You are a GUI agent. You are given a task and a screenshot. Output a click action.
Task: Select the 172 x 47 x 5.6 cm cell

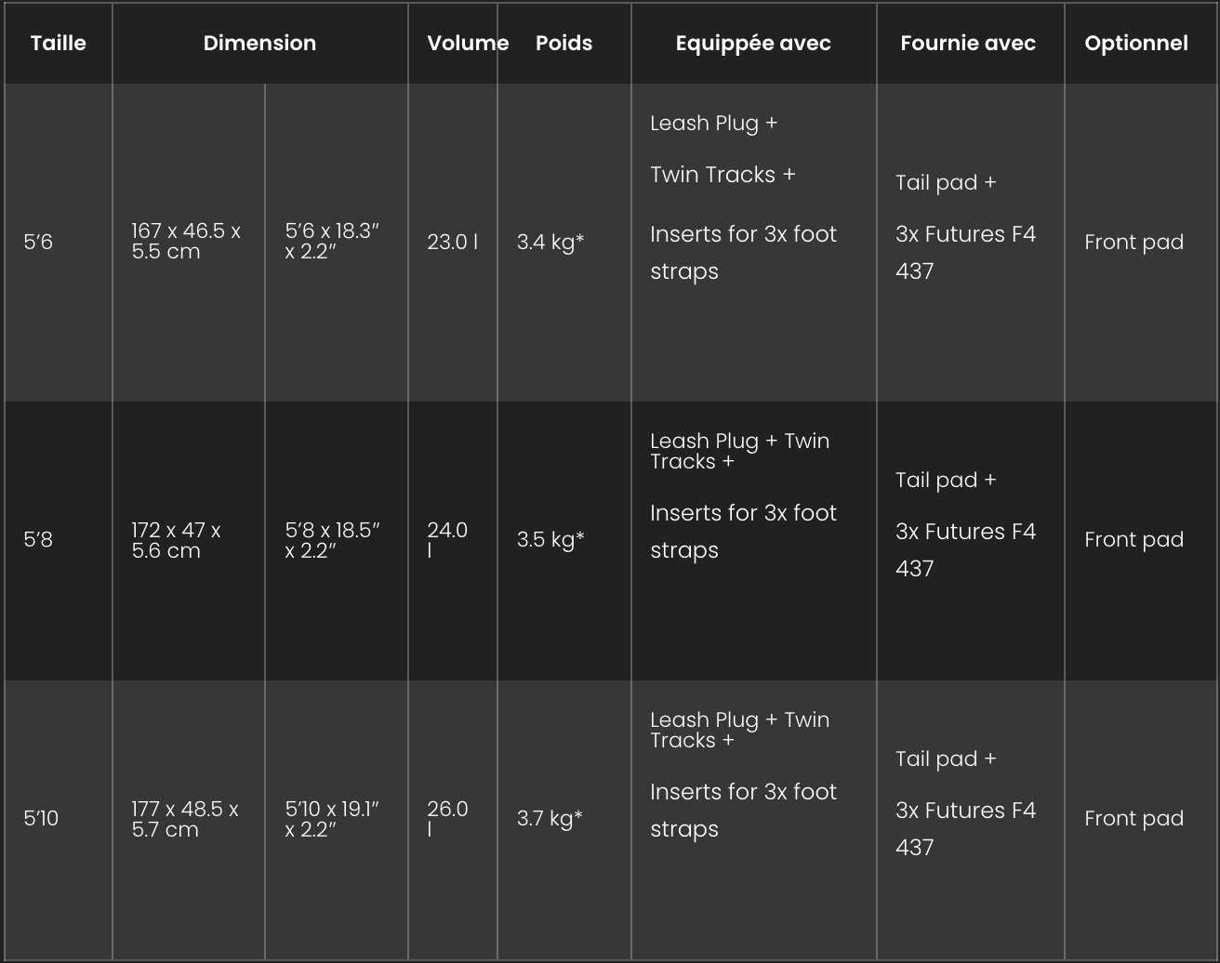point(177,540)
